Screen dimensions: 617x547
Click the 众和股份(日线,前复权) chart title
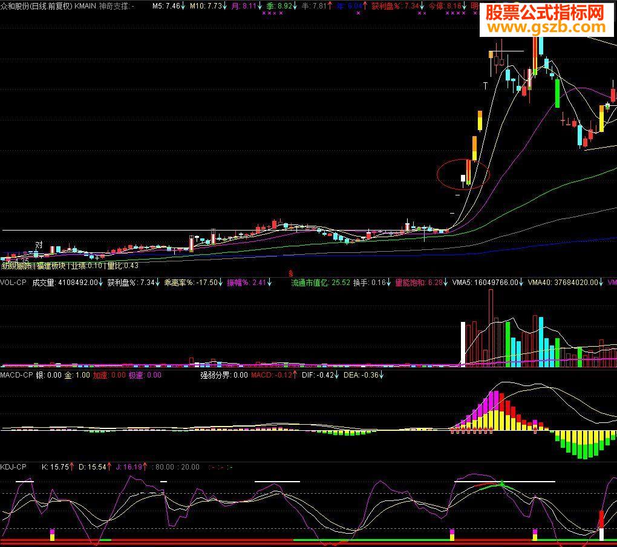point(36,6)
